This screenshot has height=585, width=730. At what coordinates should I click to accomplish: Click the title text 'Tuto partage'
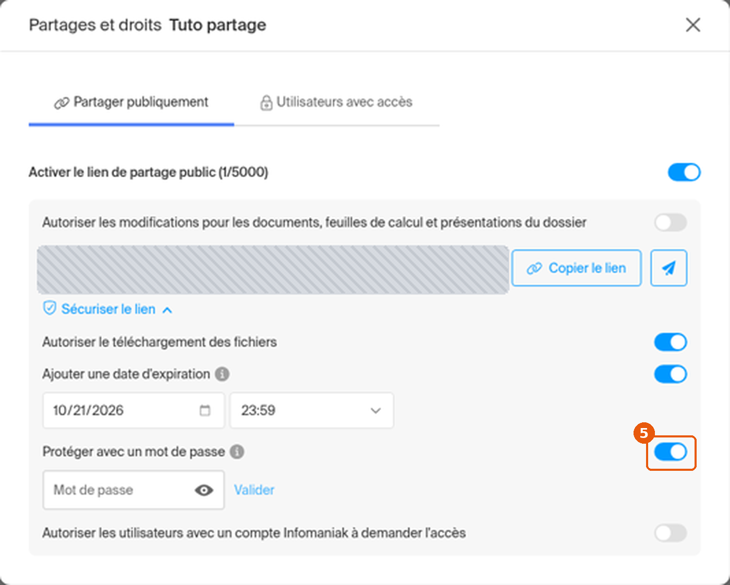coord(217,25)
